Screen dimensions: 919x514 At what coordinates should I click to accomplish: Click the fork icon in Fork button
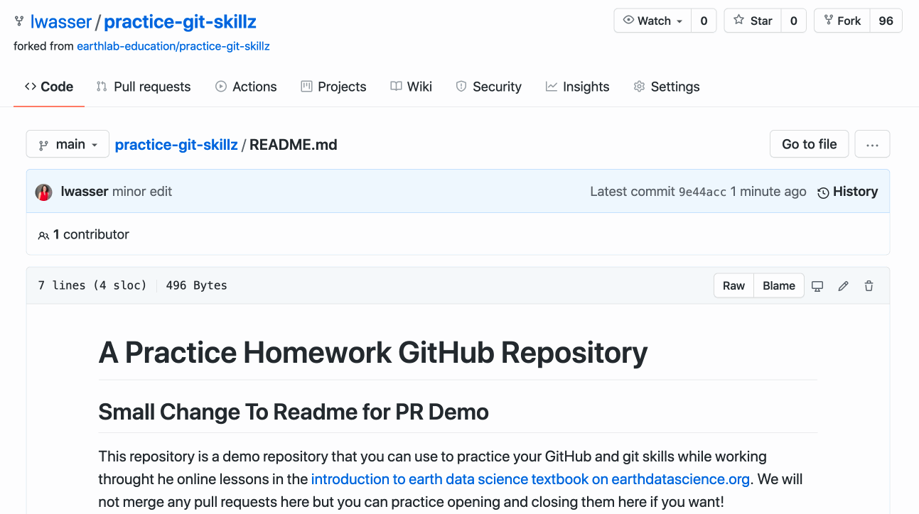tap(828, 21)
